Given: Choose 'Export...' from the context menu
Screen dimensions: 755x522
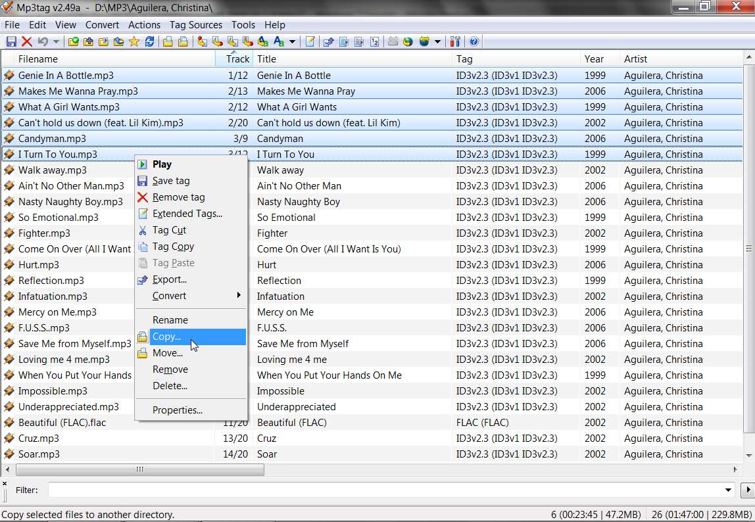Looking at the screenshot, I should coord(191,280).
